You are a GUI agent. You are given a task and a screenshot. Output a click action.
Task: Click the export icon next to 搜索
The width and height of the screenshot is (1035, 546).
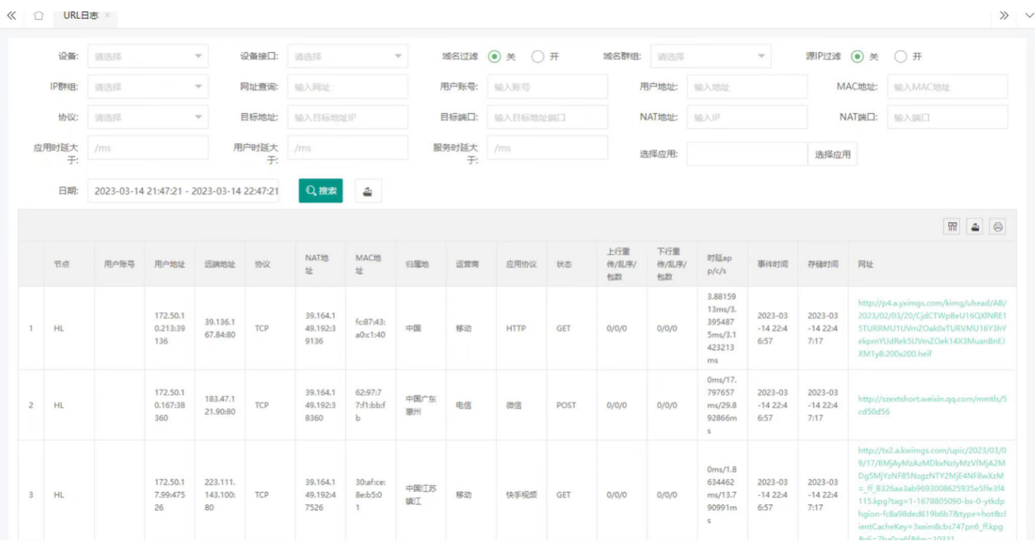coord(368,191)
